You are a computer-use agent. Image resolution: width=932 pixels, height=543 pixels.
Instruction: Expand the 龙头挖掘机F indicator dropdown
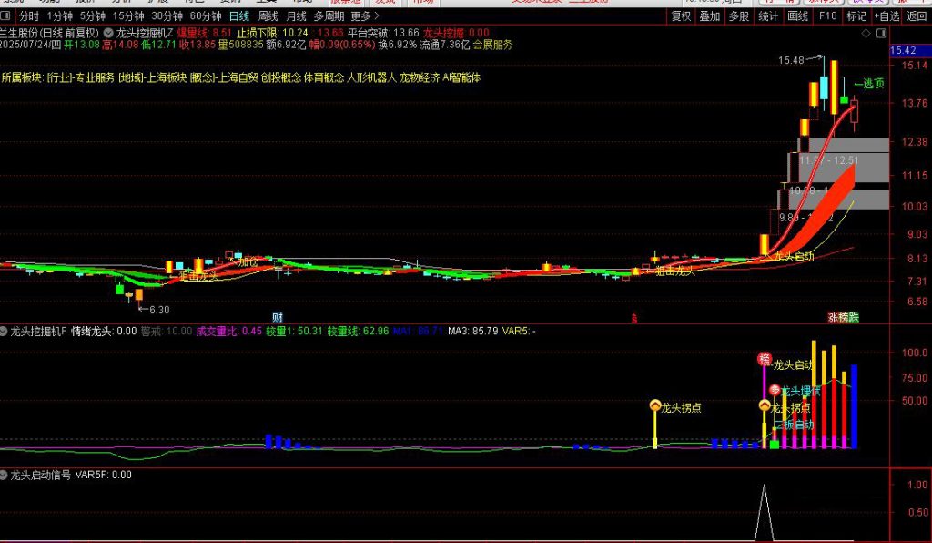(5, 332)
